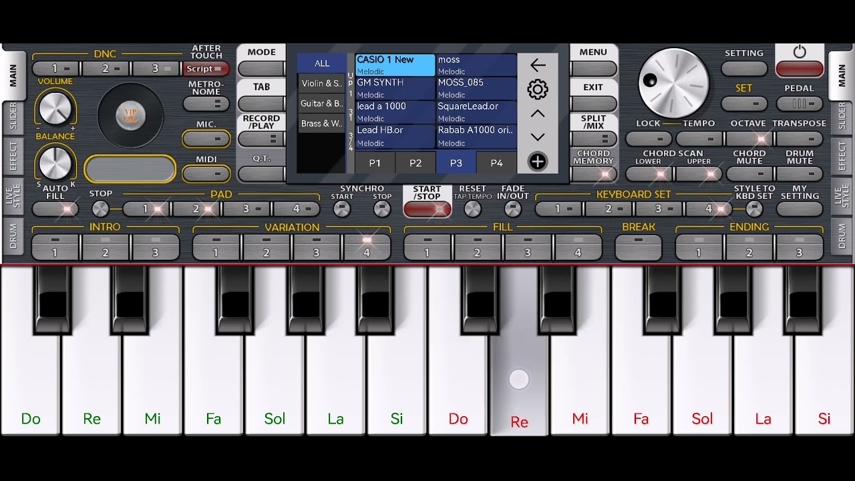Open voice list gear settings
This screenshot has width=855, height=481.
pyautogui.click(x=538, y=90)
